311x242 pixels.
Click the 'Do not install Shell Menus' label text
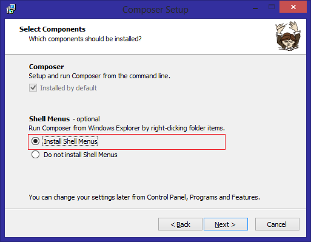[81, 155]
